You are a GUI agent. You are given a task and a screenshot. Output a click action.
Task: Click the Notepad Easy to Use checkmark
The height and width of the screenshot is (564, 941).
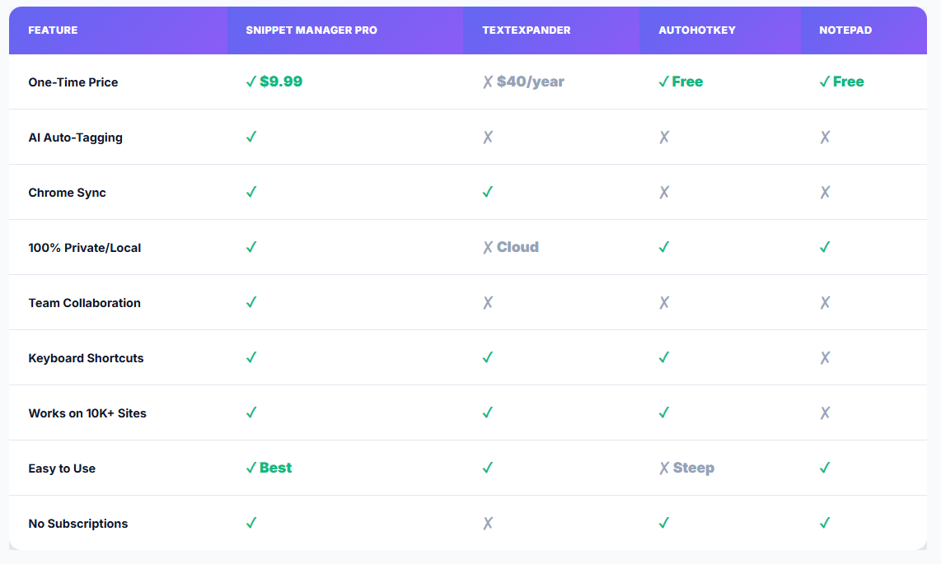pyautogui.click(x=825, y=468)
